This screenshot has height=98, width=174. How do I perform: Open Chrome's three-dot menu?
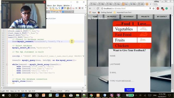(171, 8)
